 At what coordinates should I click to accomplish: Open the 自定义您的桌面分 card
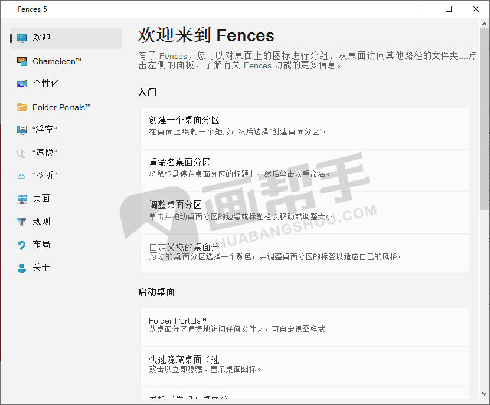click(305, 253)
